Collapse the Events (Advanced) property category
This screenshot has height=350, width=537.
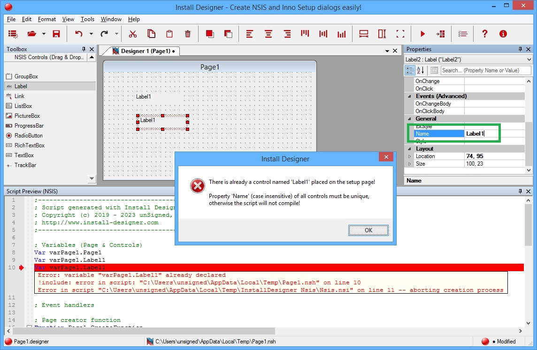(409, 96)
